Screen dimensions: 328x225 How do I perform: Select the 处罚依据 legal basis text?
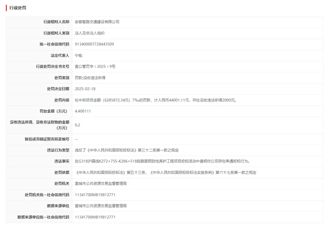pos(166,172)
